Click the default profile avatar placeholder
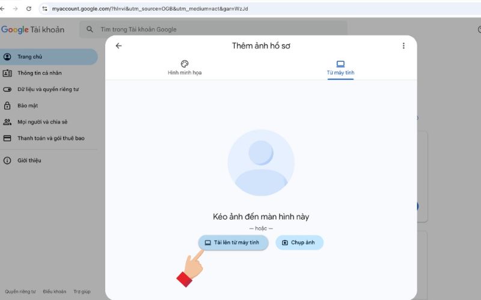 pyautogui.click(x=261, y=163)
